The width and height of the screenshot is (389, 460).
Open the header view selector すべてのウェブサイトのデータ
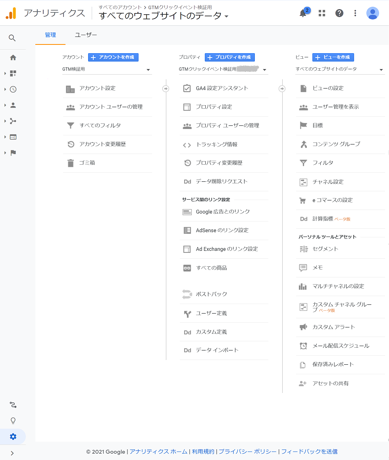(x=164, y=16)
